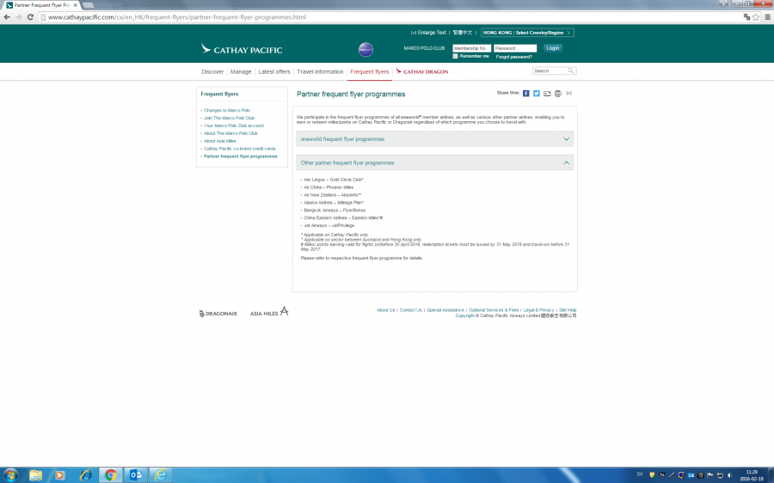Open the Frequent flyers menu tab
Screen dimensions: 774x483
(x=369, y=71)
